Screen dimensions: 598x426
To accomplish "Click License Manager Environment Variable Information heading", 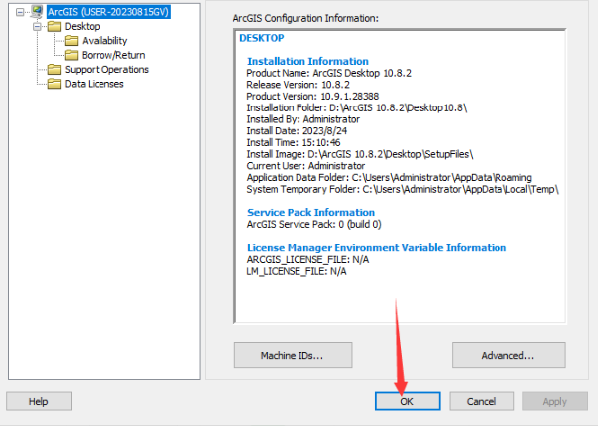I will tap(377, 248).
